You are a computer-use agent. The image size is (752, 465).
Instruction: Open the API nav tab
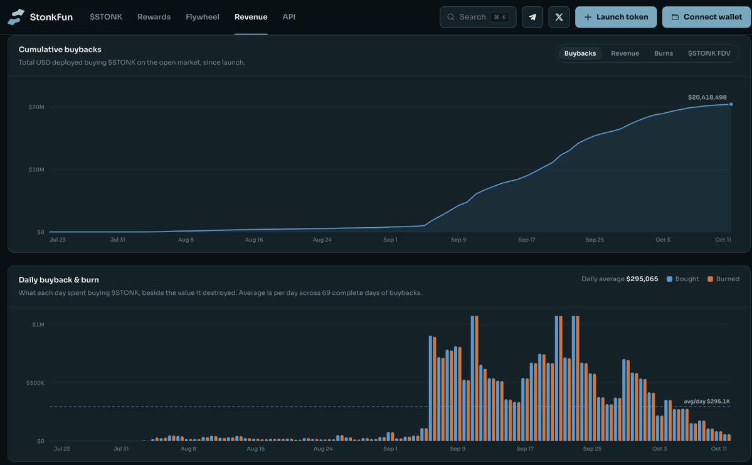289,17
